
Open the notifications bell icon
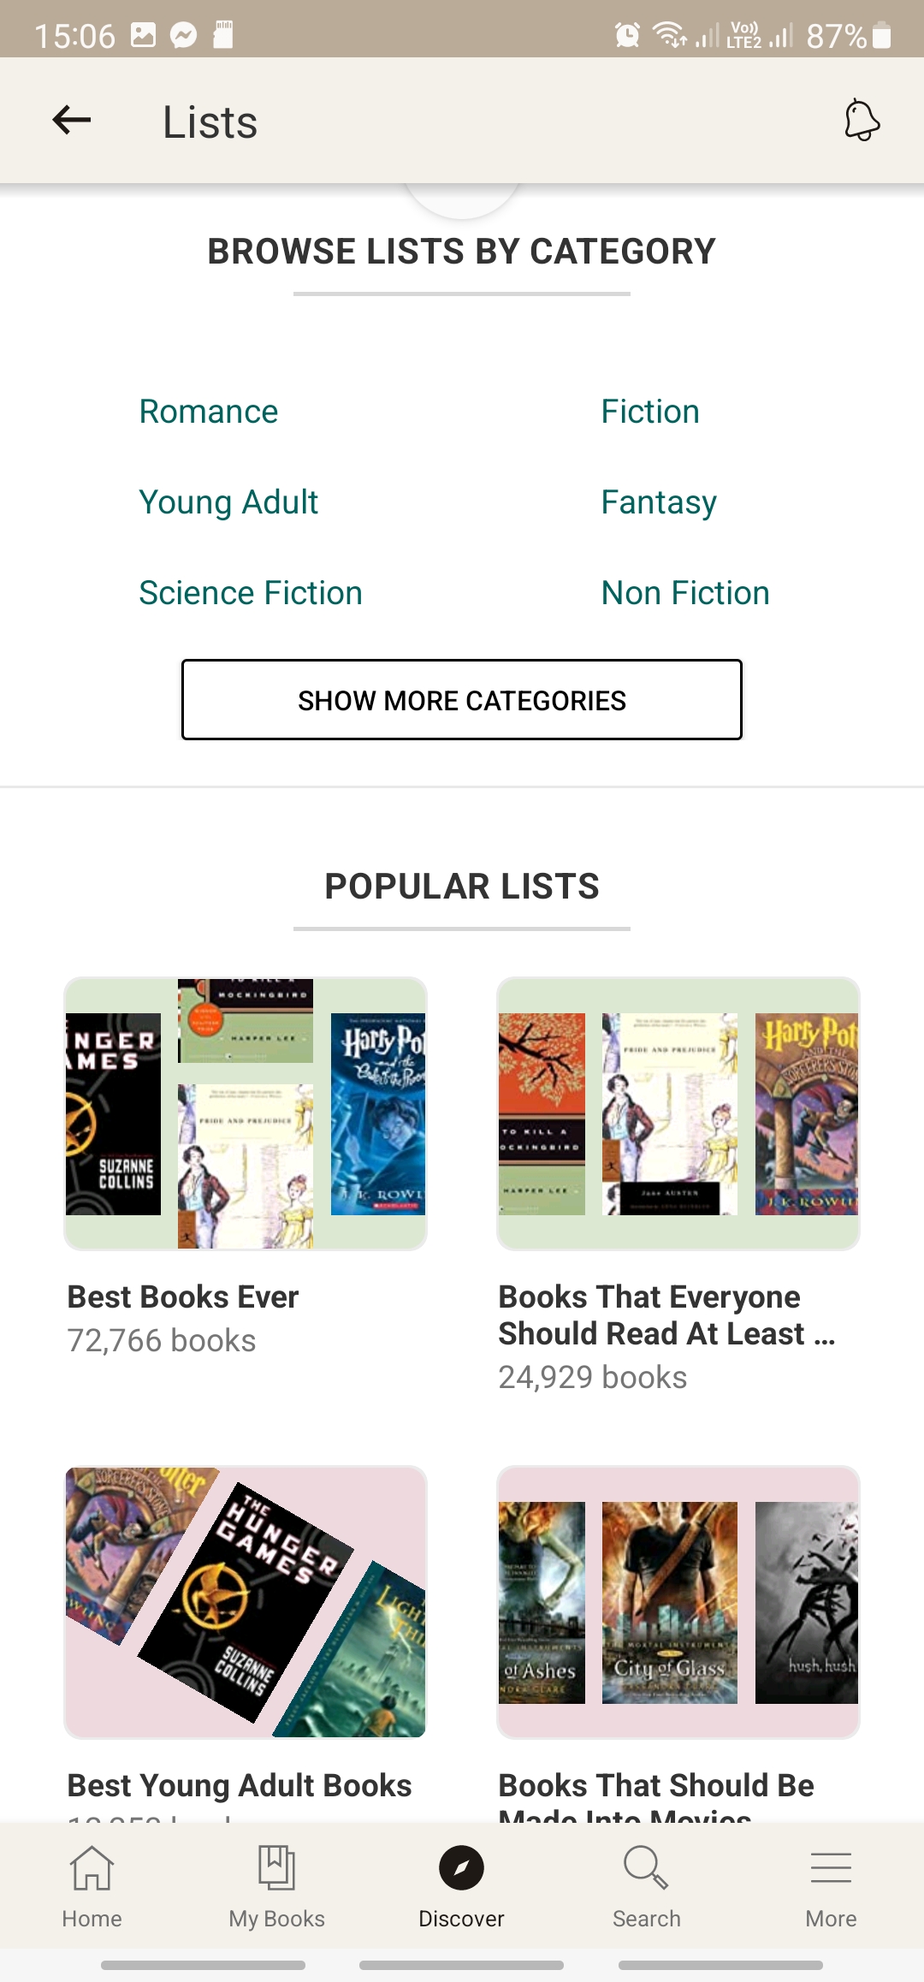point(861,122)
